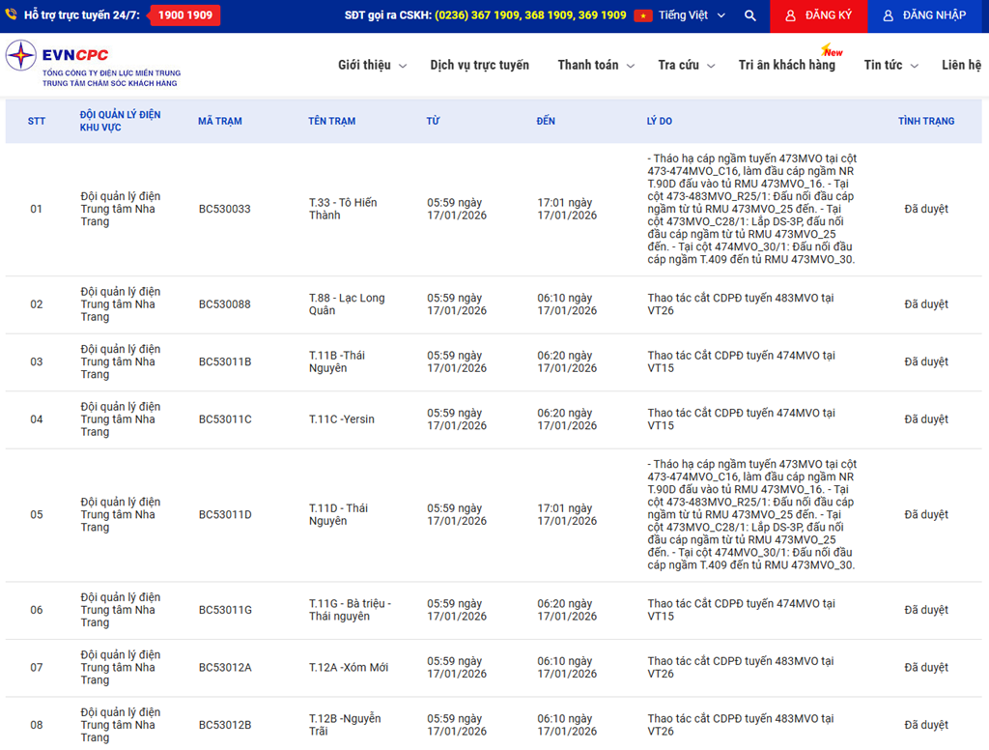Go to the Liên hệ page
This screenshot has height=750, width=989.
(961, 65)
